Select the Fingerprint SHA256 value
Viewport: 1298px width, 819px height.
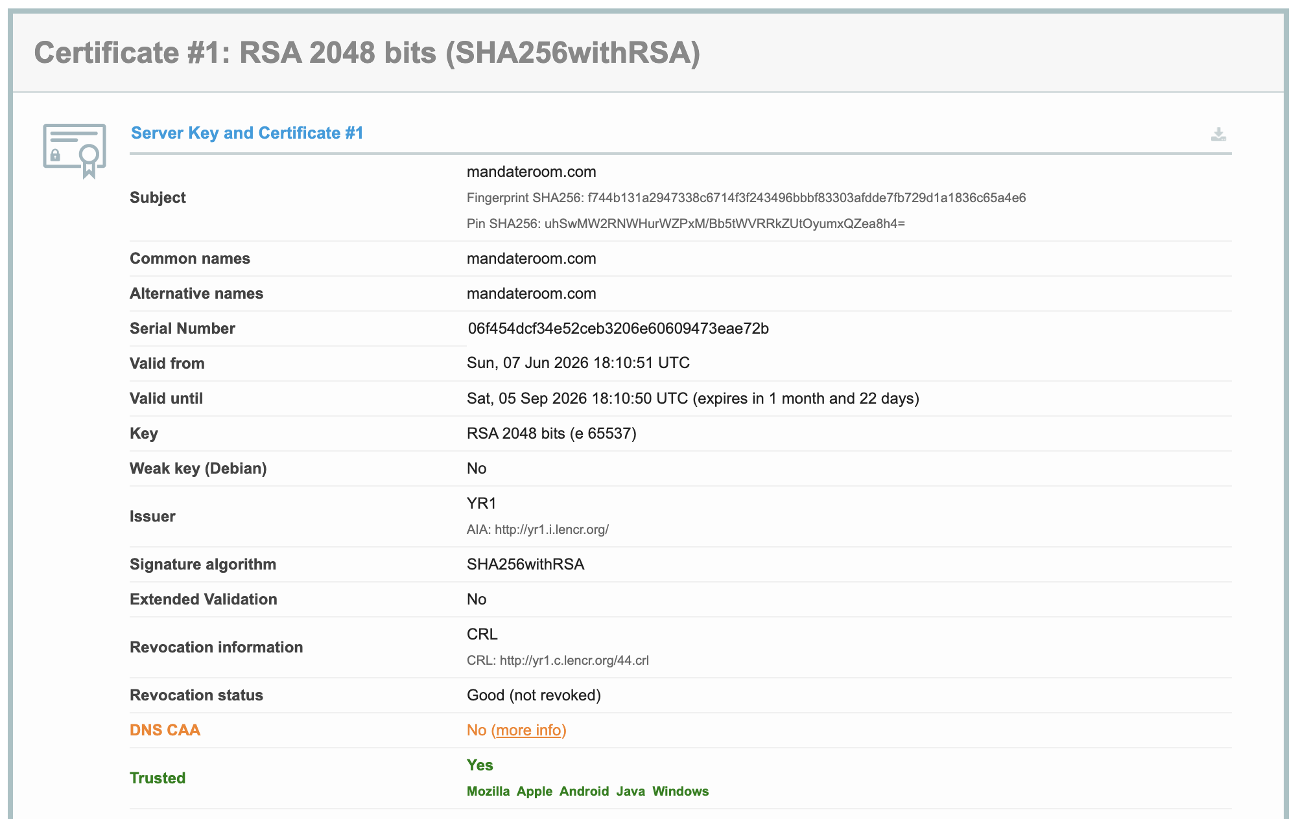(807, 198)
